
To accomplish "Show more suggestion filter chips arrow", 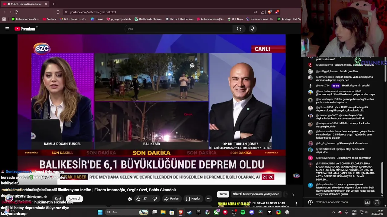I will point(293,194).
